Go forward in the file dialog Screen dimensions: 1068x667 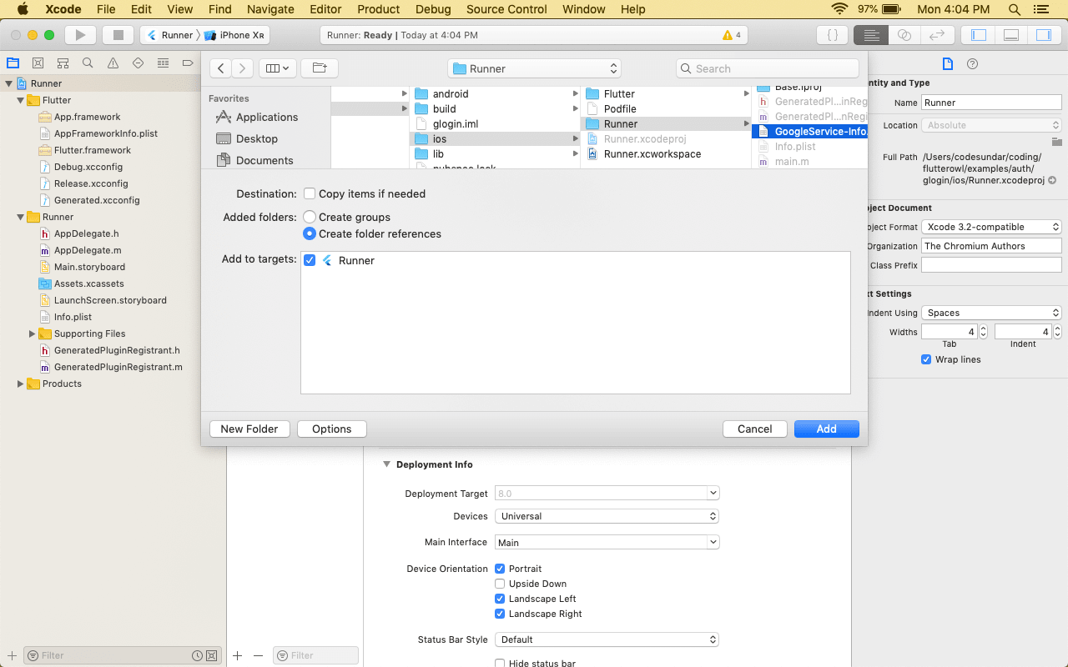[x=242, y=68]
